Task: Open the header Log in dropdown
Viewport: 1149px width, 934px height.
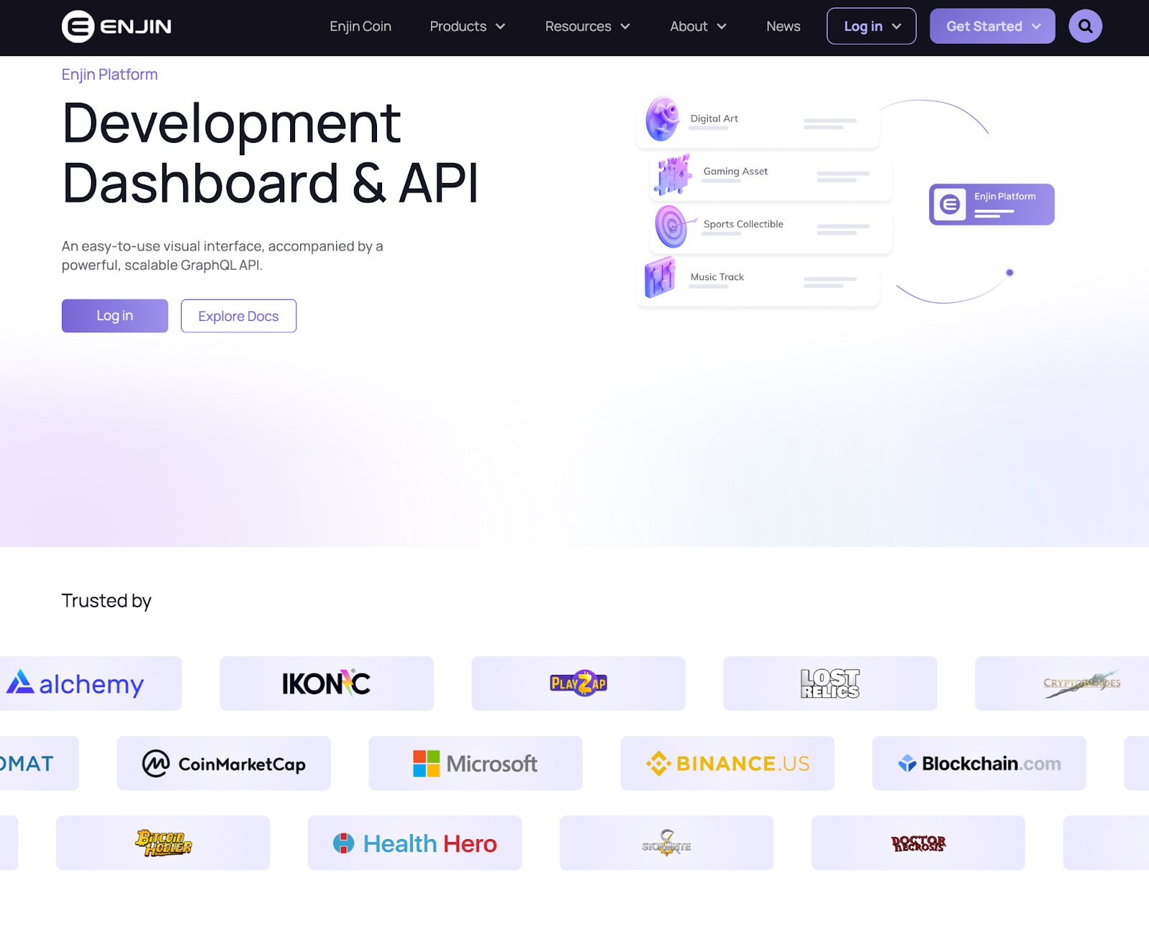Action: [871, 27]
